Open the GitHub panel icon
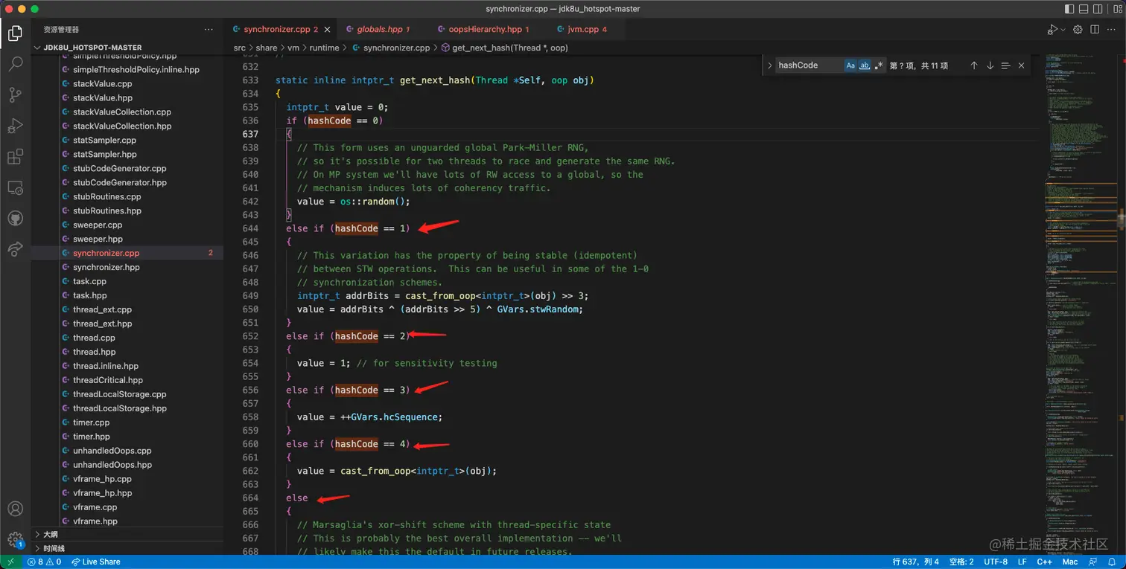This screenshot has width=1126, height=569. tap(15, 218)
